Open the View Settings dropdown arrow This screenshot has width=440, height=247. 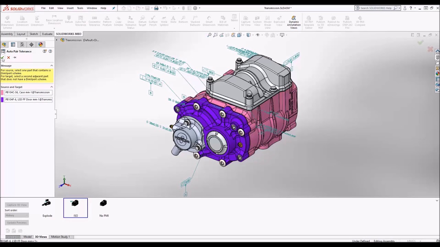pyautogui.click(x=286, y=35)
